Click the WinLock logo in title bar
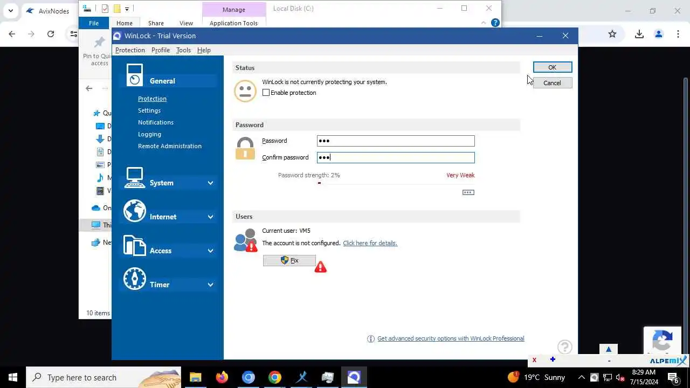690x388 pixels. tap(118, 36)
